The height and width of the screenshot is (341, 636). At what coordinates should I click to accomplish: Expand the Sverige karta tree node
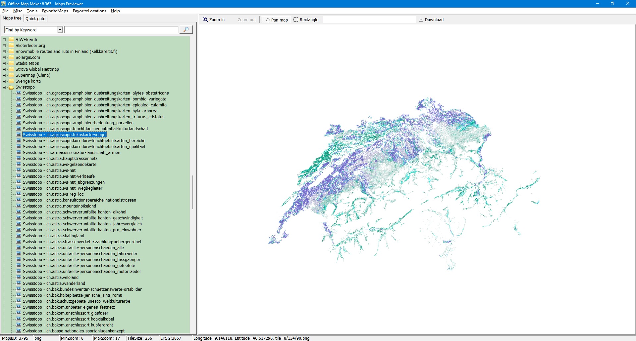coord(4,81)
